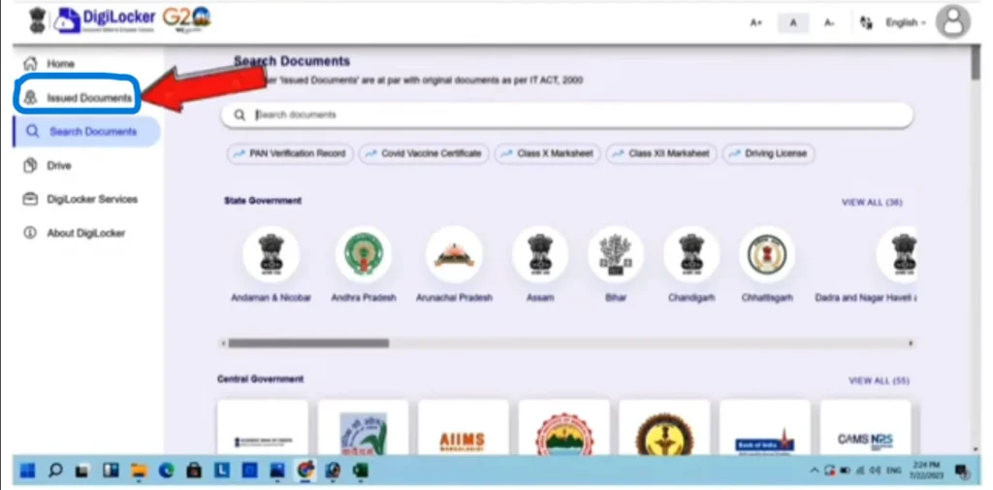
Task: Open the Academic Bank of Credits card
Action: click(x=262, y=428)
